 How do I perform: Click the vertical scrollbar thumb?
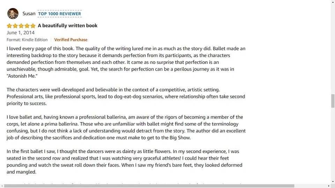click(333, 101)
